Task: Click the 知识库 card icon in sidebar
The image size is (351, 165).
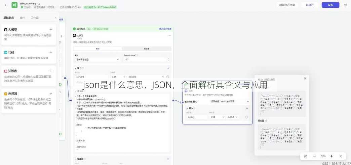Action: point(6,71)
